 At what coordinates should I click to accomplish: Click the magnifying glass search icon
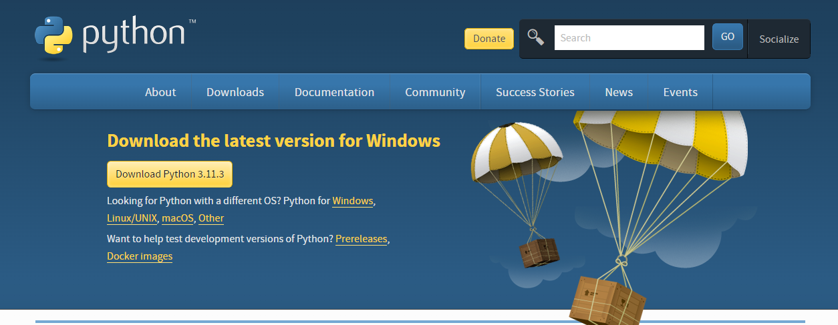pyautogui.click(x=535, y=37)
